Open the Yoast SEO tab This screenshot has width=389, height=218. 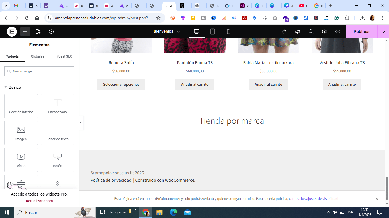(x=65, y=56)
